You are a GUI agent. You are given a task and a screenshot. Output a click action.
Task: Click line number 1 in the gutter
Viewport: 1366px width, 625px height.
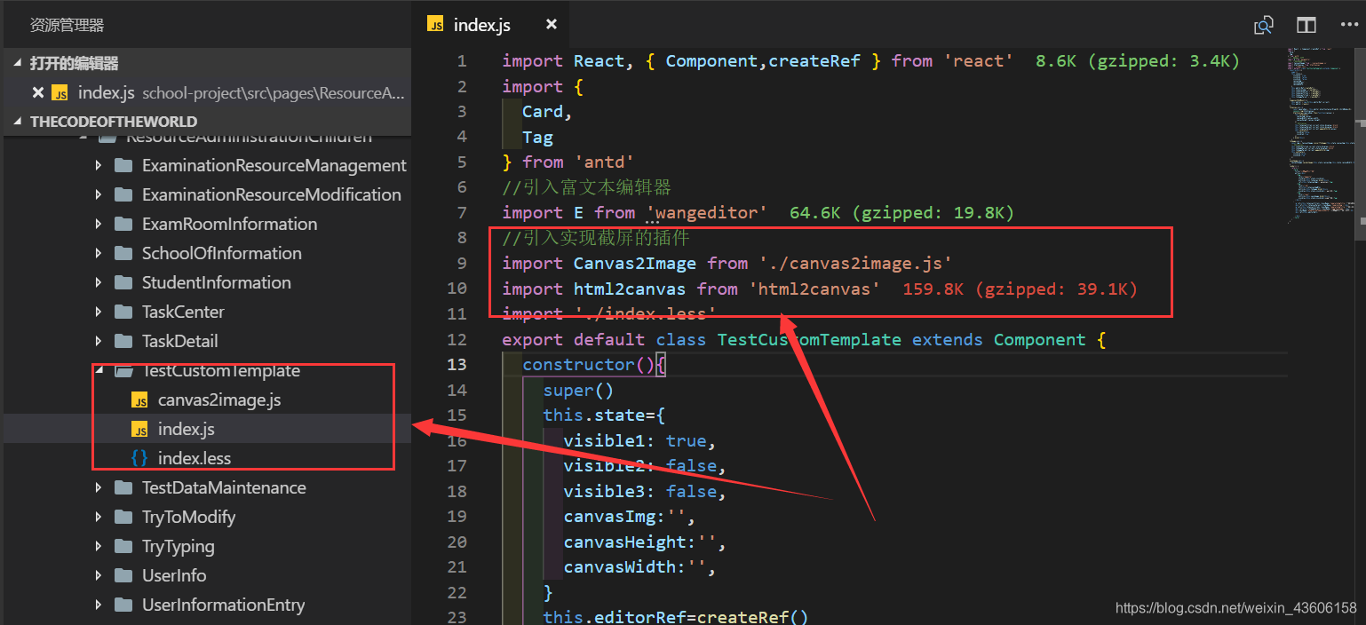[x=462, y=60]
